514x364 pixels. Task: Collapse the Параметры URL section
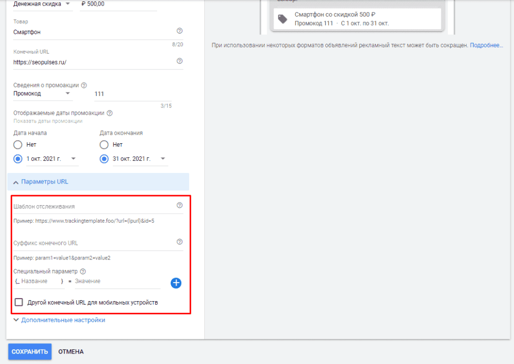(98, 182)
